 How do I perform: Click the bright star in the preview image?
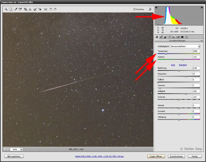(103, 110)
